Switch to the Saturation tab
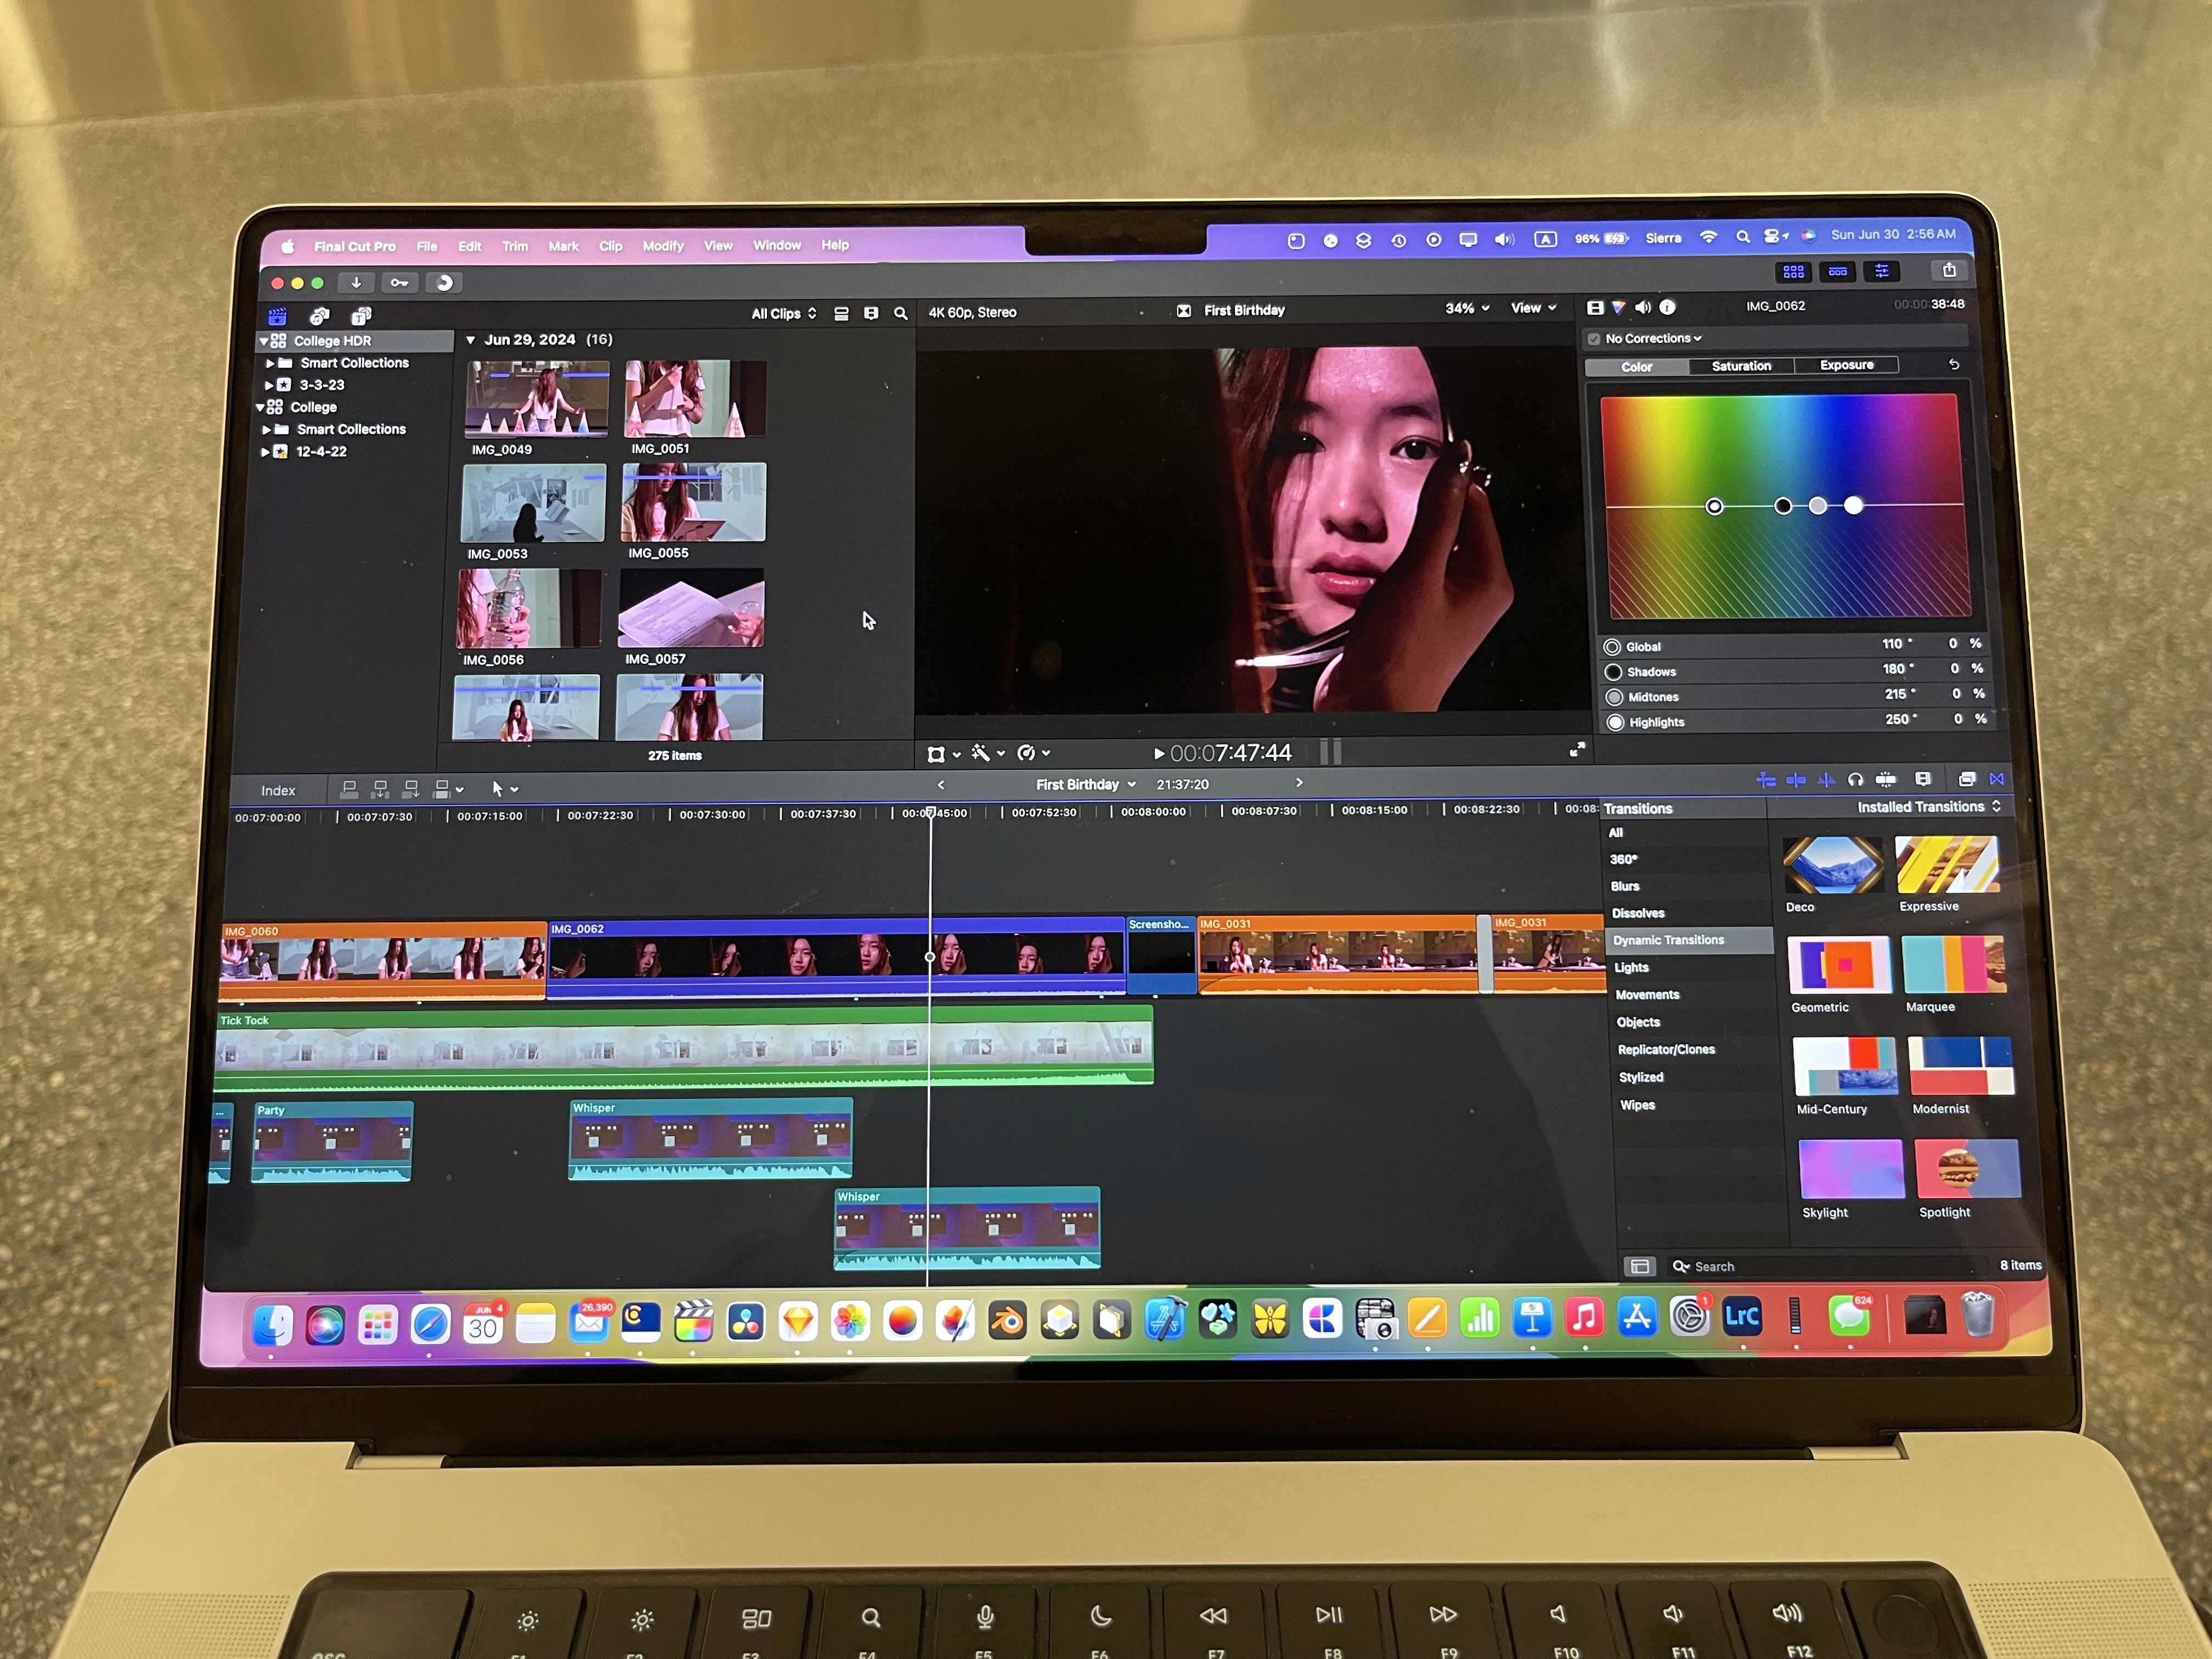This screenshot has height=1659, width=2212. (1741, 366)
